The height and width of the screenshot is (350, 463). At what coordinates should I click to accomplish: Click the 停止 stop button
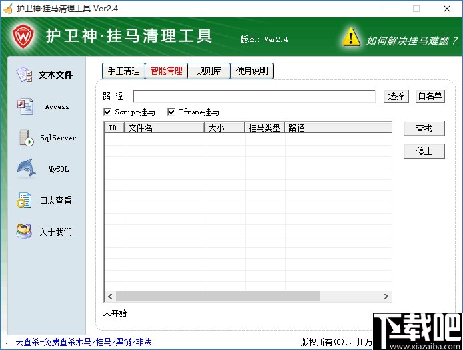[x=424, y=152]
